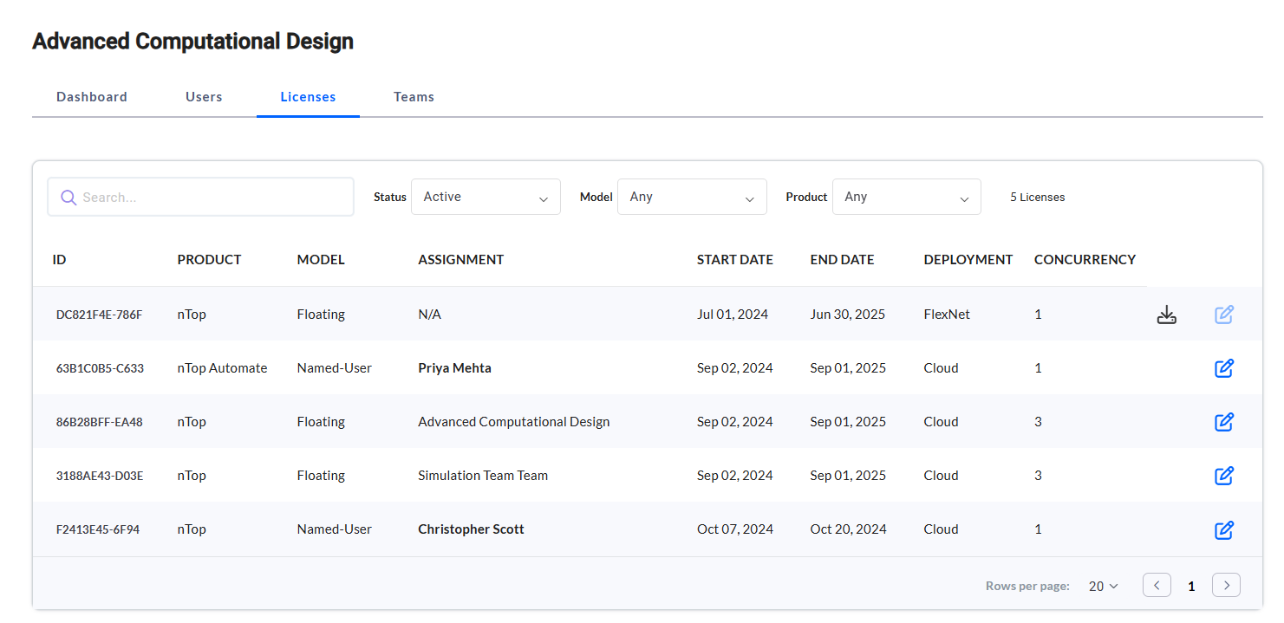Click the search magnifier icon
This screenshot has width=1284, height=623.
click(x=68, y=198)
